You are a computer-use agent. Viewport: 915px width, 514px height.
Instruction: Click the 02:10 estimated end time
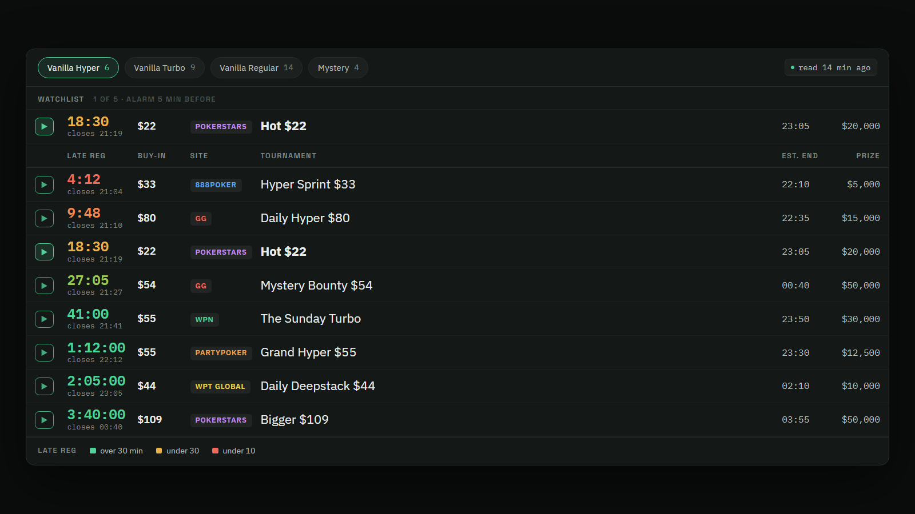tap(795, 386)
